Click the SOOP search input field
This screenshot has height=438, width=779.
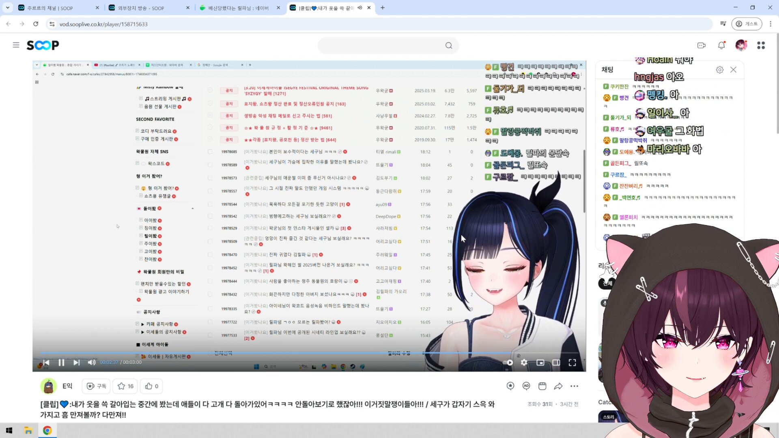[381, 45]
